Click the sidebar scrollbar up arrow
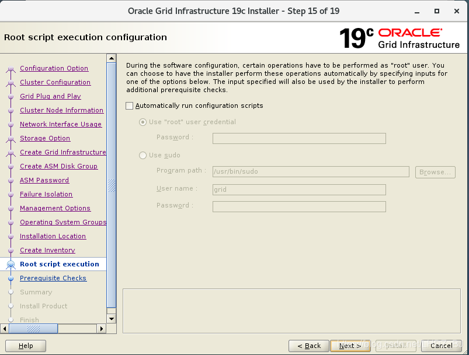 click(x=111, y=58)
